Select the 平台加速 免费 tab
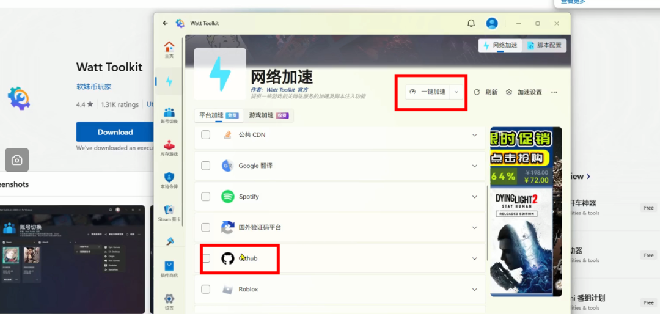The height and width of the screenshot is (314, 660). click(219, 115)
